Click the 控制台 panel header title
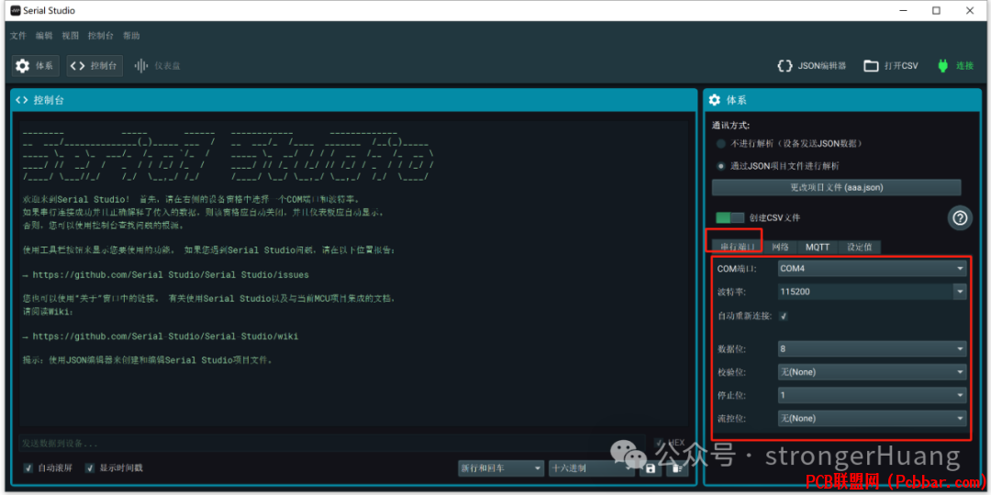Viewport: 991px width, 495px height. (49, 100)
